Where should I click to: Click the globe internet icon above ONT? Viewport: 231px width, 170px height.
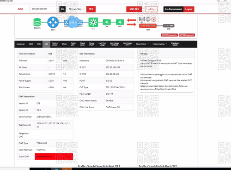(x=148, y=19)
